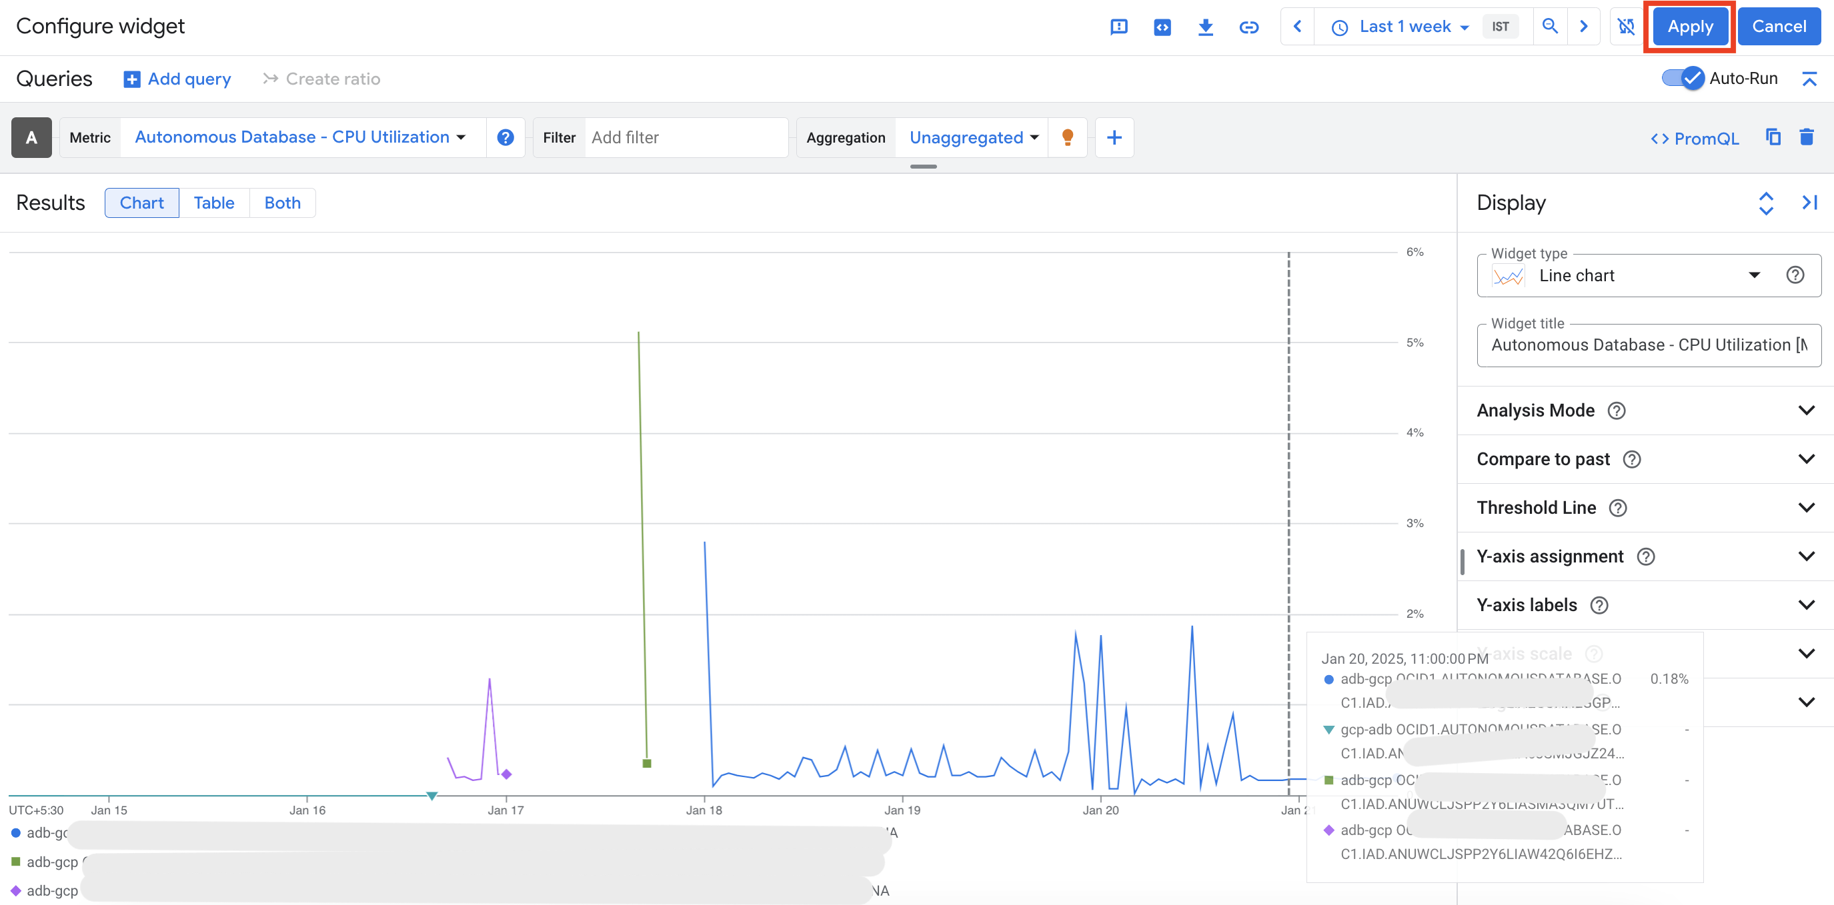The height and width of the screenshot is (905, 1834).
Task: Click the time range search icon
Action: (1549, 27)
